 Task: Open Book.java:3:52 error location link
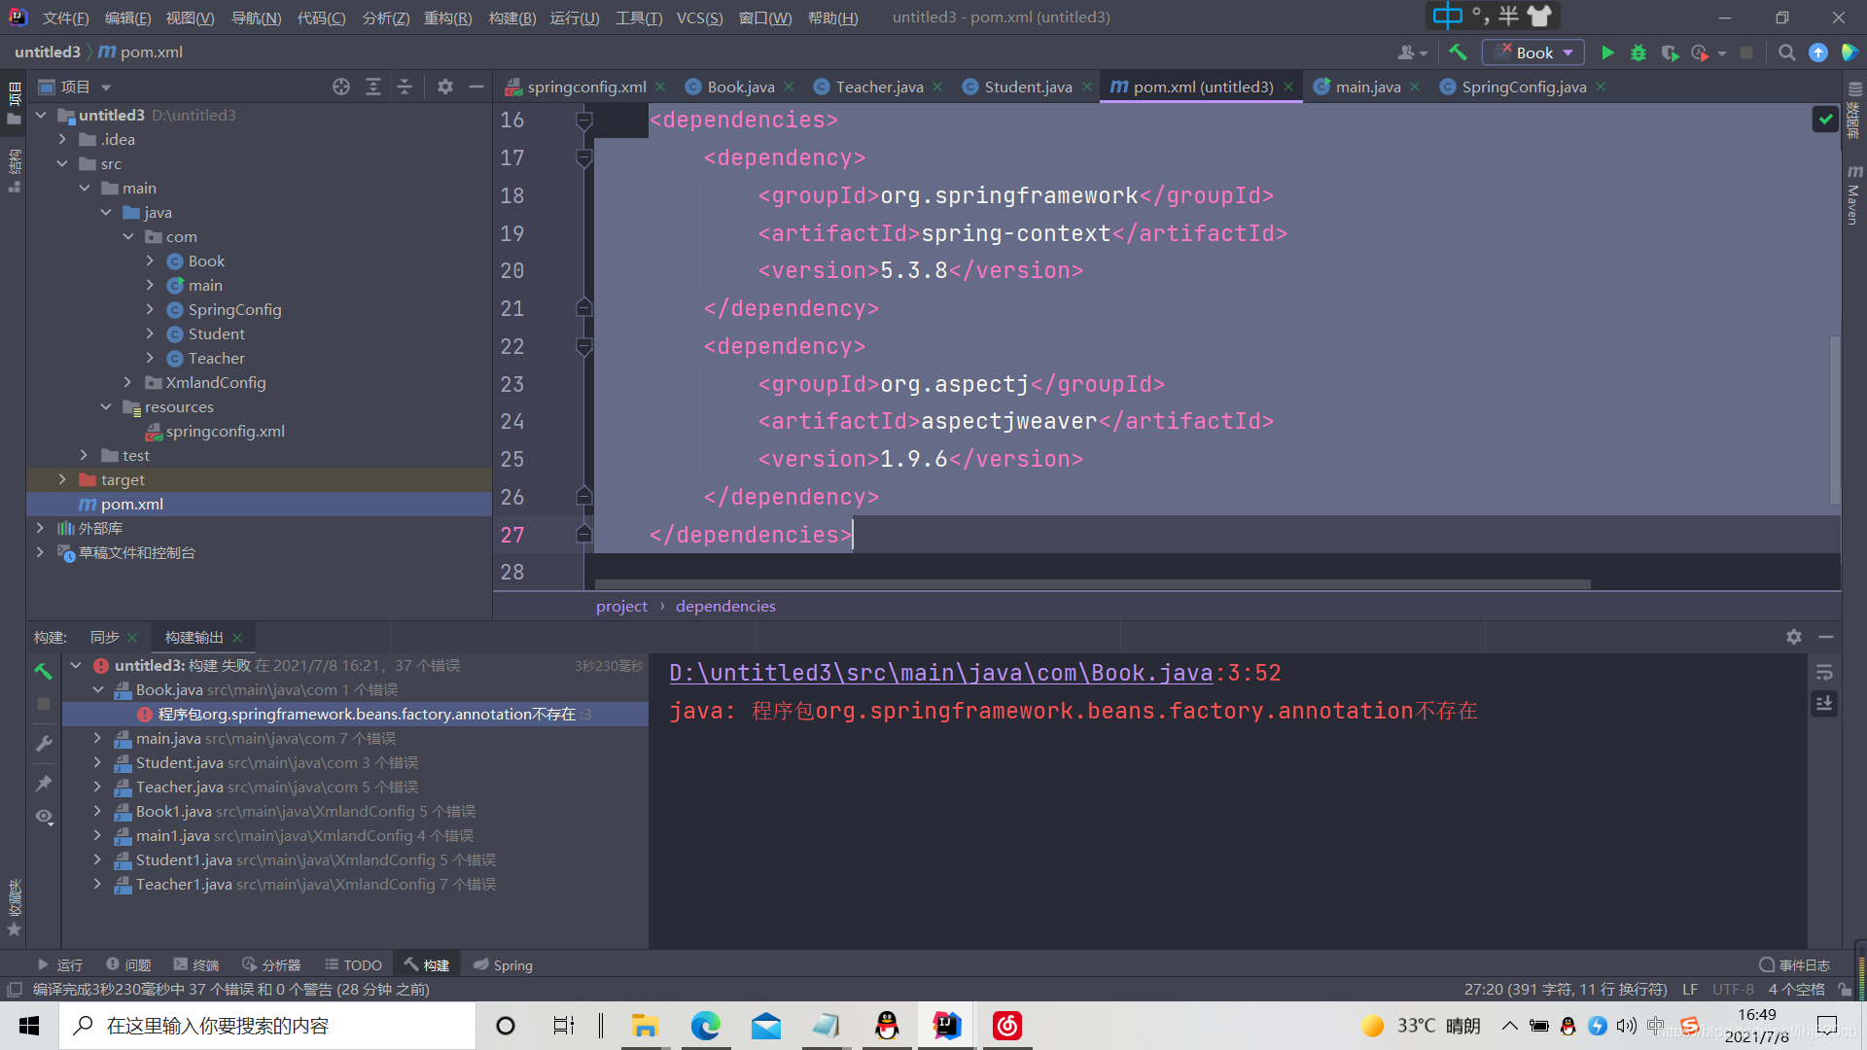pos(972,672)
